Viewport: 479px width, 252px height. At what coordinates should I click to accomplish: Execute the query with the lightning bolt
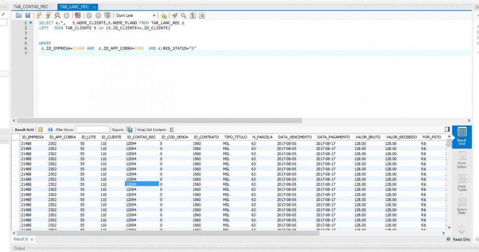point(39,16)
